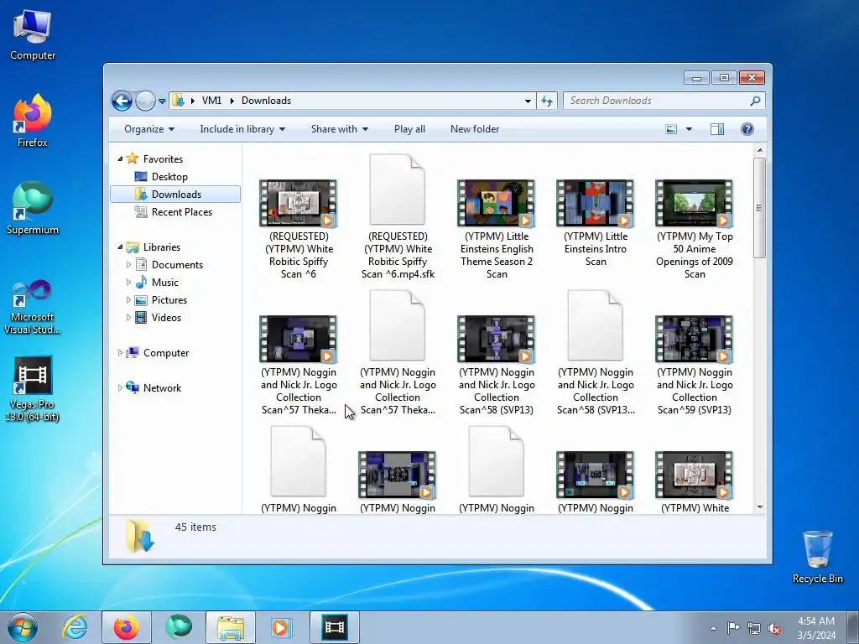859x644 pixels.
Task: Click the search magnifier icon
Action: pos(756,101)
